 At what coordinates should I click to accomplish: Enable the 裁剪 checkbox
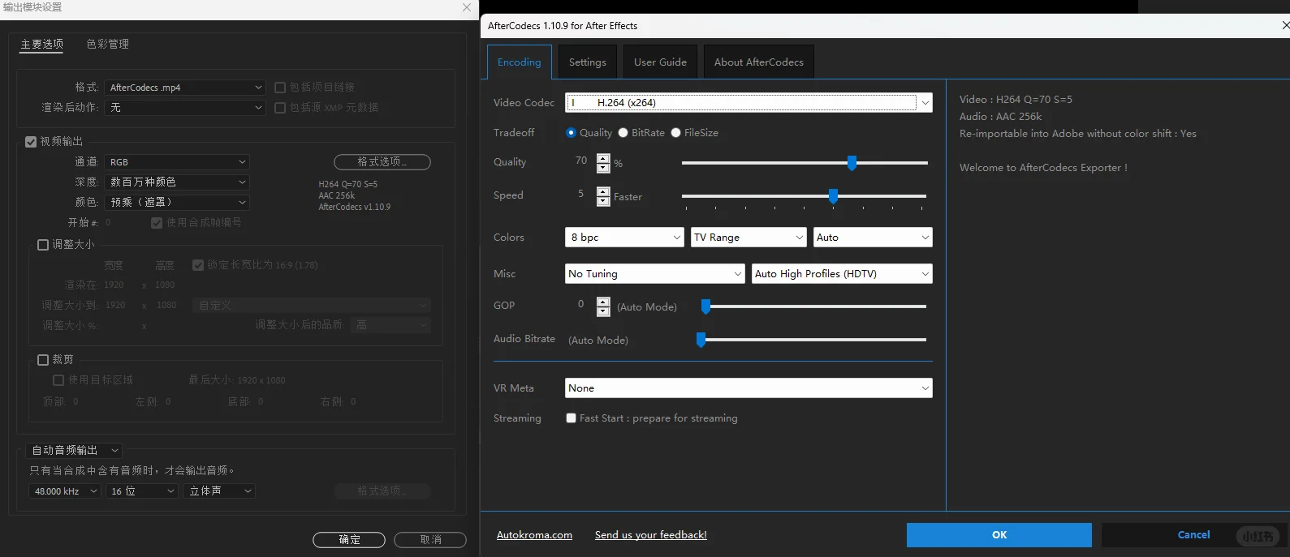[x=43, y=360]
